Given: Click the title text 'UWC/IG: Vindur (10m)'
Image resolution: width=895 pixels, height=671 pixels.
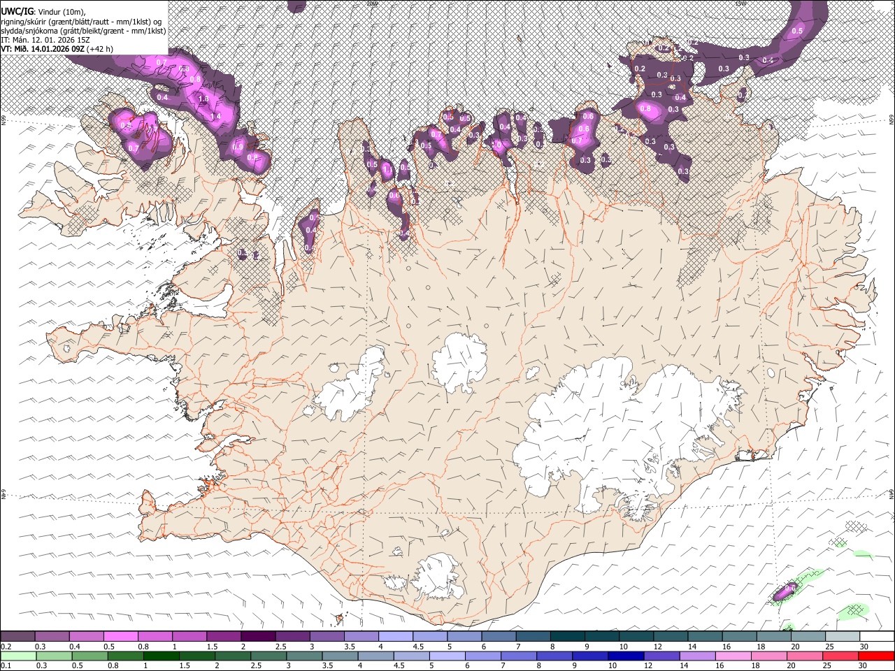Looking at the screenshot, I should [x=43, y=10].
